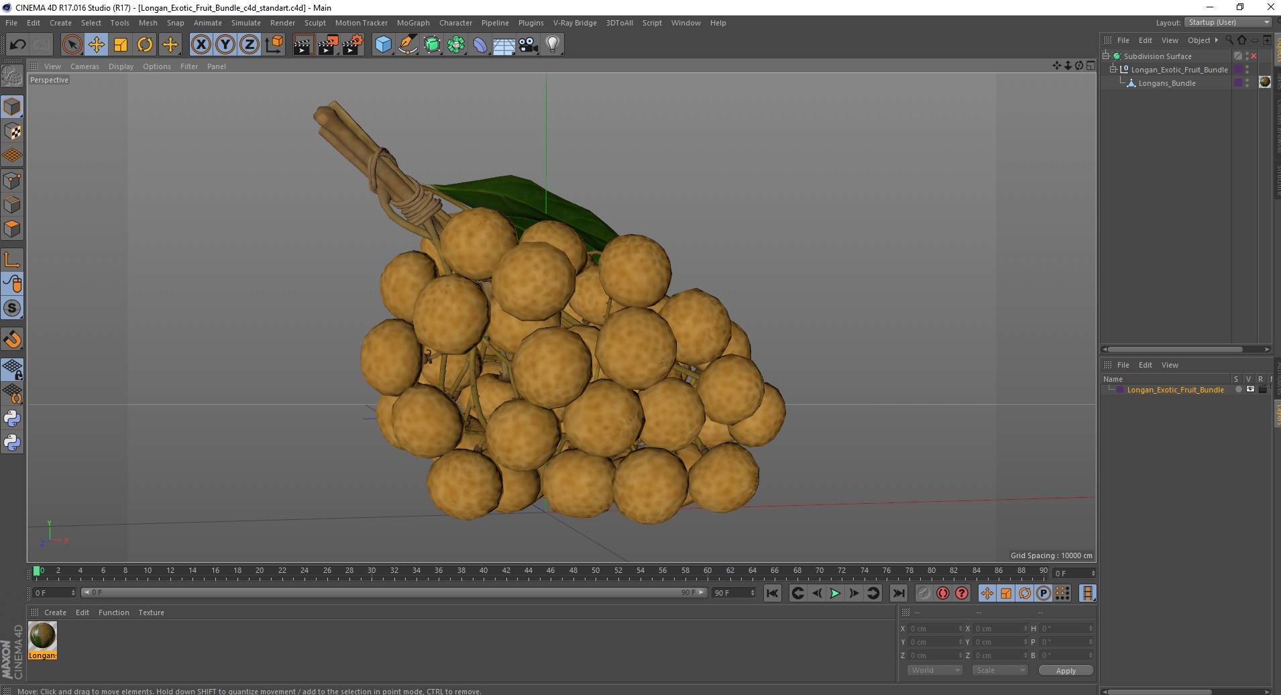
Task: Activate the Move tool in top toolbar
Action: 97,44
